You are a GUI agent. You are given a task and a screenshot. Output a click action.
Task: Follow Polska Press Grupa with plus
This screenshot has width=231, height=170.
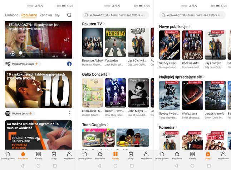[36, 64]
